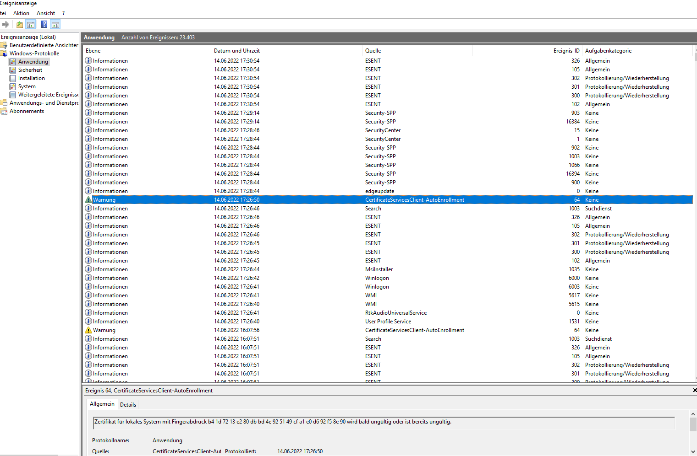
Task: Open the ? help menu
Action: pos(63,13)
